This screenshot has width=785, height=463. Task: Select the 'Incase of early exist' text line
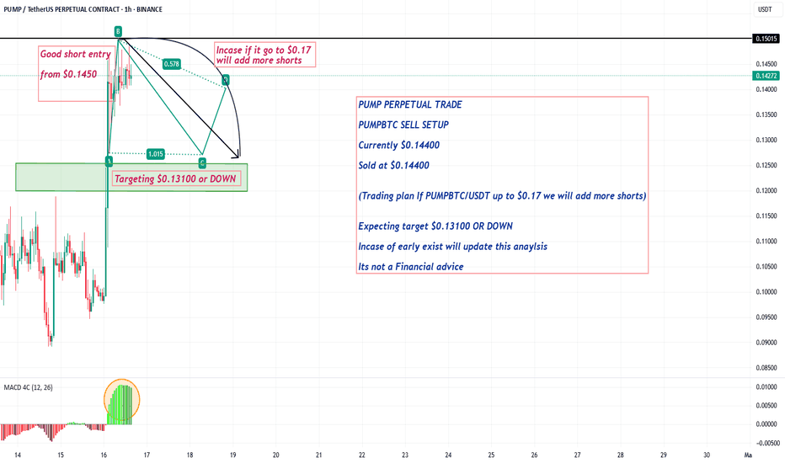pyautogui.click(x=452, y=247)
